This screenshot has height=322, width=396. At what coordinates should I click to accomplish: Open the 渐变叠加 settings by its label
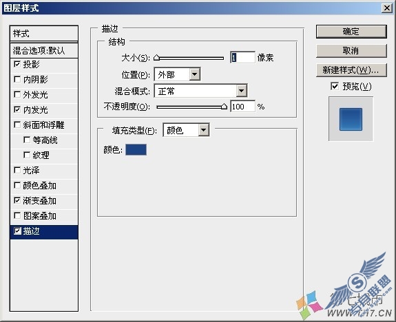40,201
